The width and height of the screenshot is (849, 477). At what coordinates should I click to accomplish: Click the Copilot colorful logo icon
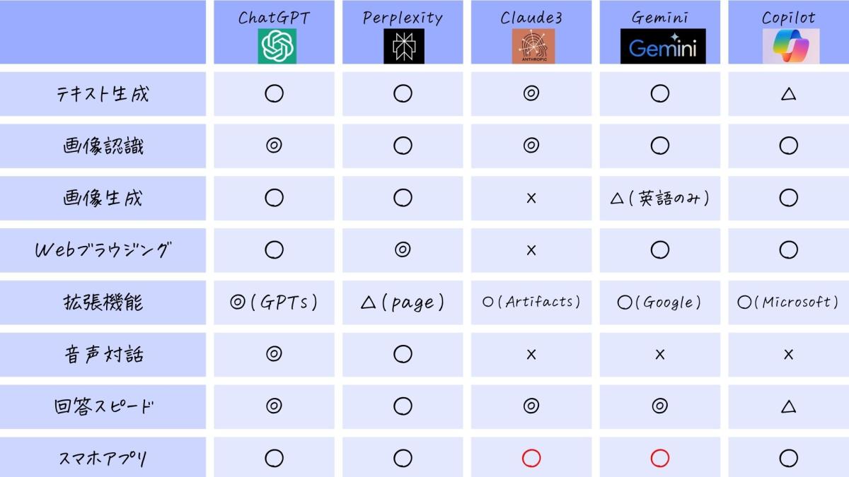pos(790,47)
